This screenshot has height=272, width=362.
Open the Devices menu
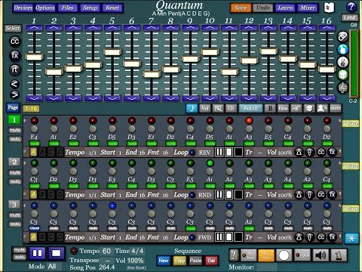[23, 8]
